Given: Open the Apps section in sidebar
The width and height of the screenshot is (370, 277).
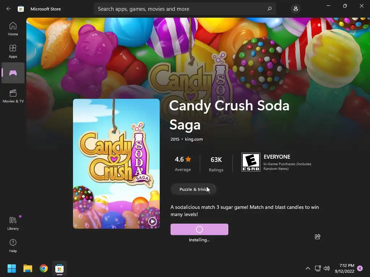Looking at the screenshot, I should [13, 51].
